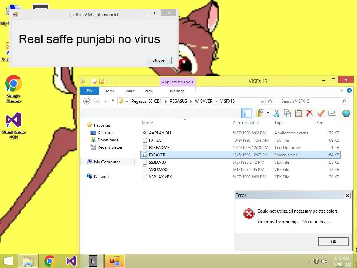Click W_SAVER in the address path
This screenshot has width=357, height=268.
(x=204, y=101)
